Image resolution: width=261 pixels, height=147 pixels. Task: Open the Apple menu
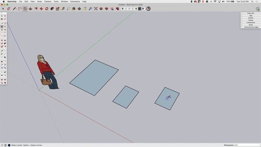click(x=4, y=2)
